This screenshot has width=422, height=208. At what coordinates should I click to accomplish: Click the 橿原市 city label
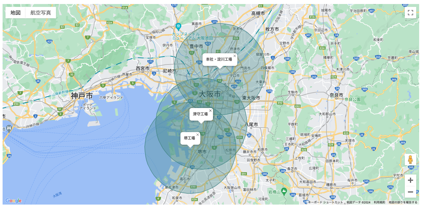[x=331, y=185]
